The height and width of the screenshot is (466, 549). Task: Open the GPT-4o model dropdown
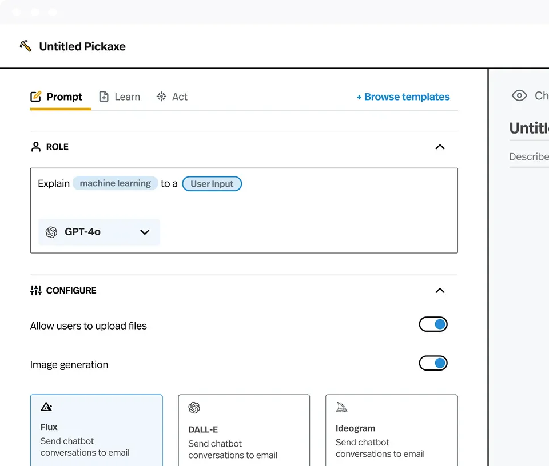[x=145, y=232]
